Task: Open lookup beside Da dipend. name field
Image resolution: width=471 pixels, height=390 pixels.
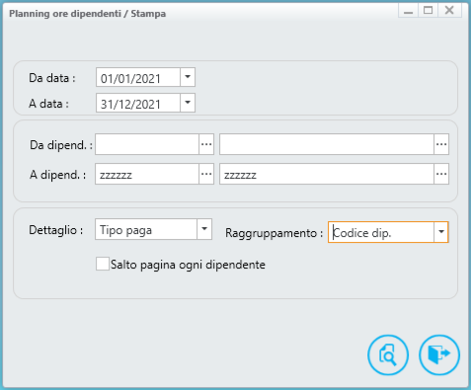Action: (x=441, y=144)
